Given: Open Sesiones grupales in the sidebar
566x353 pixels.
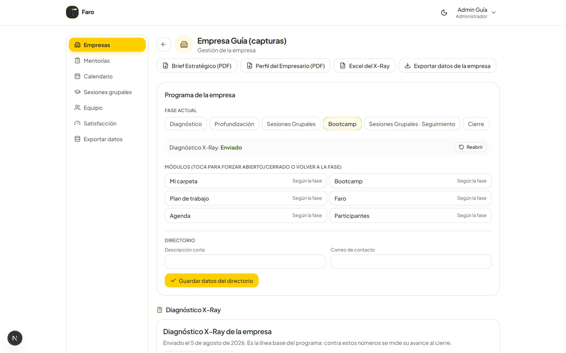Looking at the screenshot, I should coord(107,92).
